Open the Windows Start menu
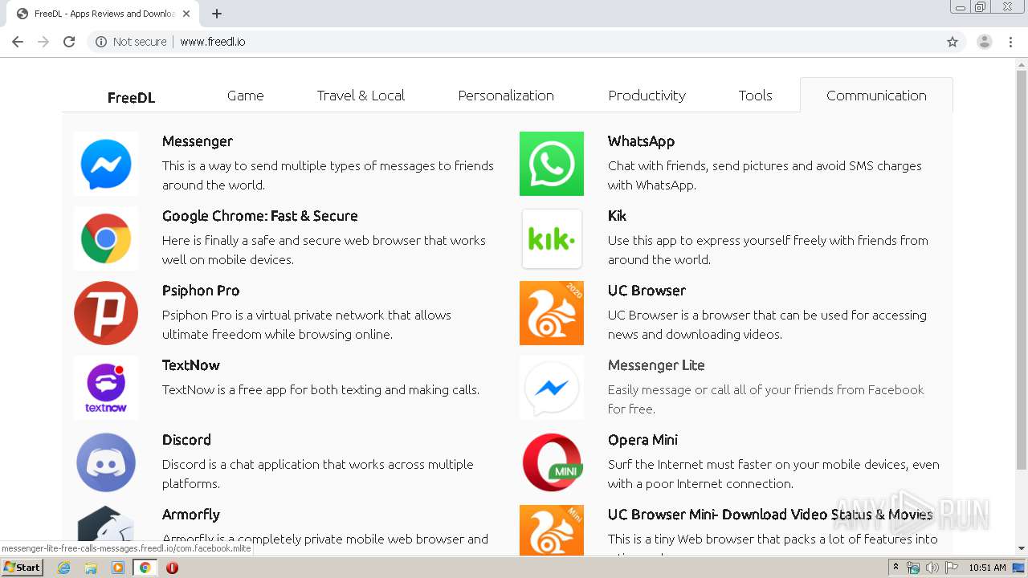Viewport: 1028px width, 578px height. 22,568
